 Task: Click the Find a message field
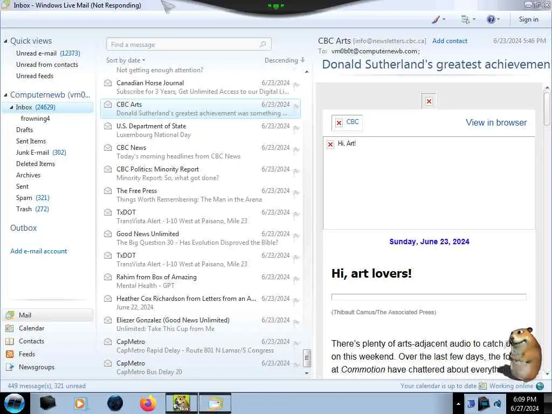pos(189,44)
